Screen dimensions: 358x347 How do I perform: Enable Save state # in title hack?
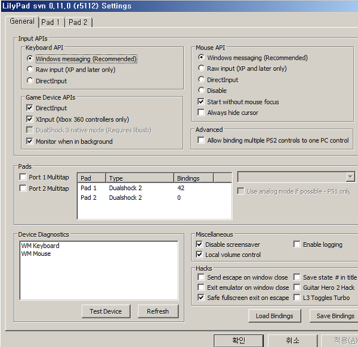(x=297, y=277)
